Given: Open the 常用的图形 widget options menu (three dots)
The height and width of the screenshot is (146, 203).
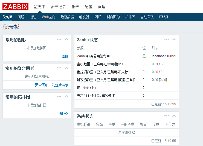Looking at the screenshot, I should [59, 39].
